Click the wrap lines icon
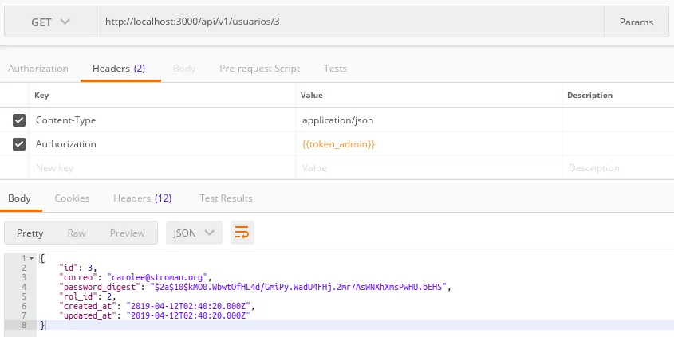The width and height of the screenshot is (674, 337). click(x=242, y=233)
